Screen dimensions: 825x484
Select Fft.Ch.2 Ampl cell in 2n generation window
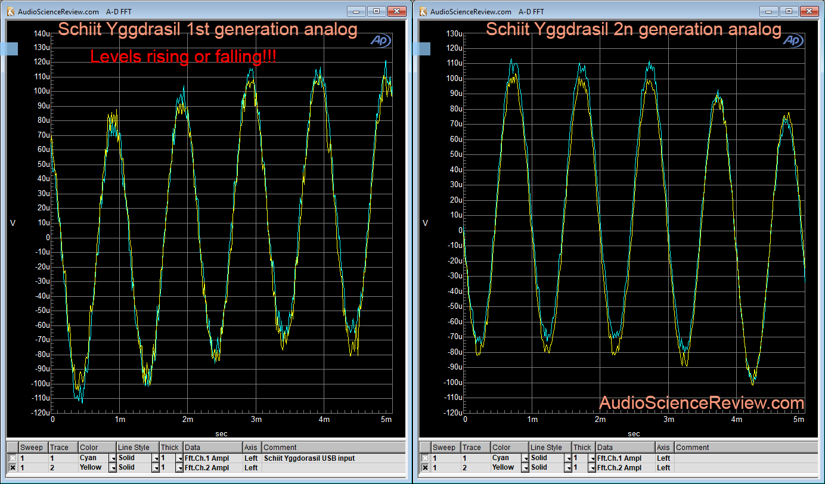coord(625,468)
